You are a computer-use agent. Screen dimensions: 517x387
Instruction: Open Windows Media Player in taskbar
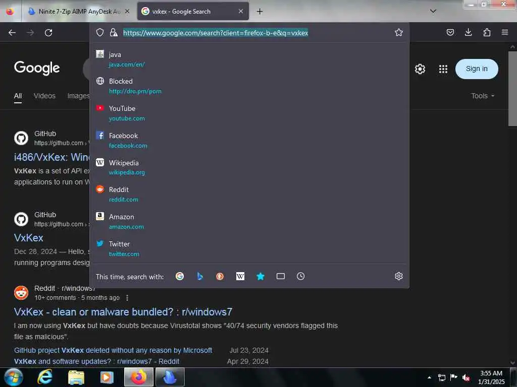pos(107,377)
